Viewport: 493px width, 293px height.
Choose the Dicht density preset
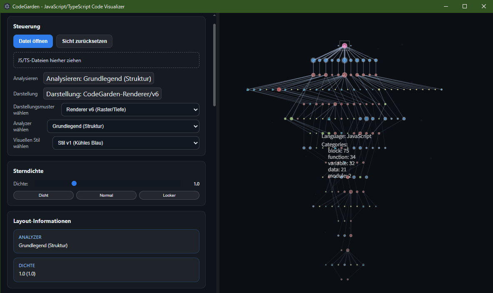[x=43, y=195]
